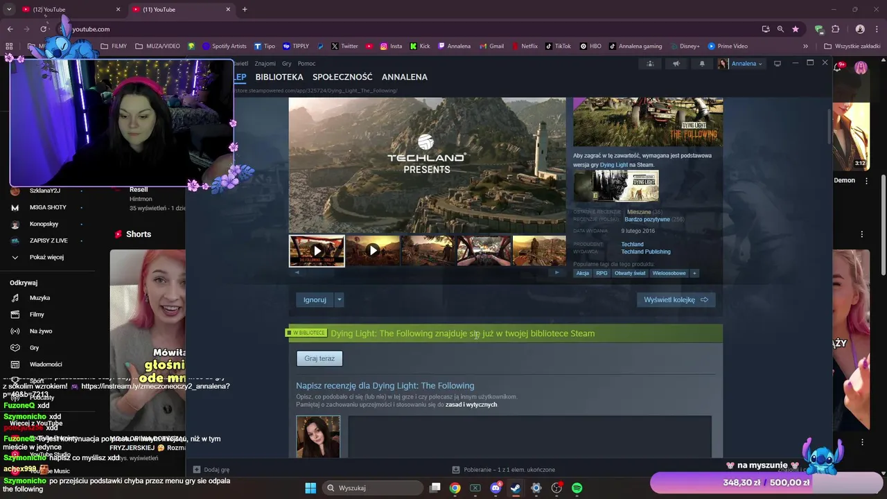Open zasad i wytycznych link
887x499 pixels.
(471, 405)
